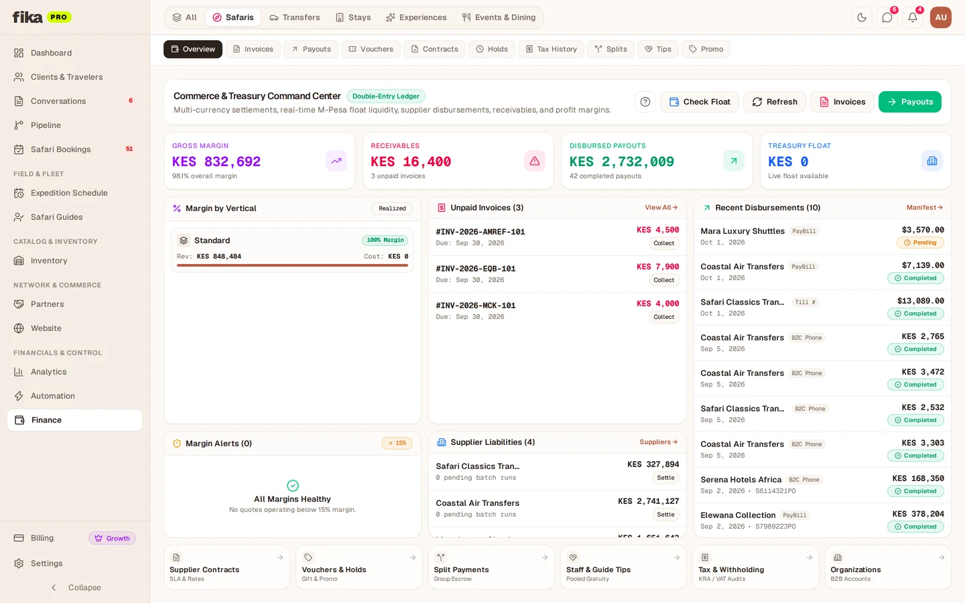The width and height of the screenshot is (965, 603).
Task: Open Automation in sidebar
Action: point(74,396)
